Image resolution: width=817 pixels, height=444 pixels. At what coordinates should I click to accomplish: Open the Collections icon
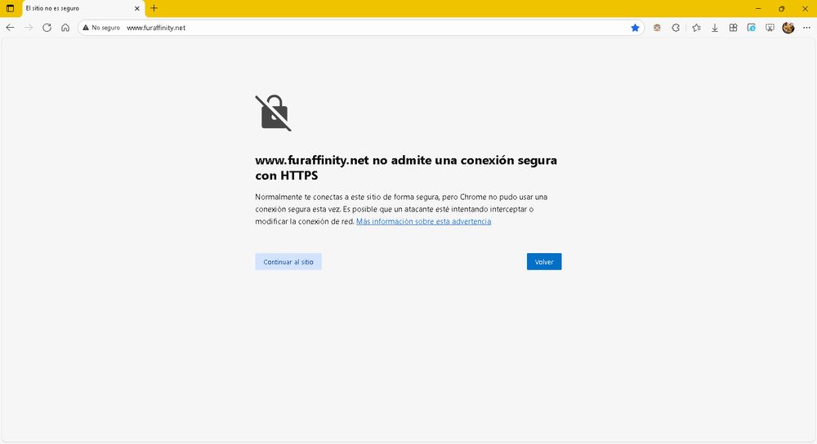click(733, 28)
